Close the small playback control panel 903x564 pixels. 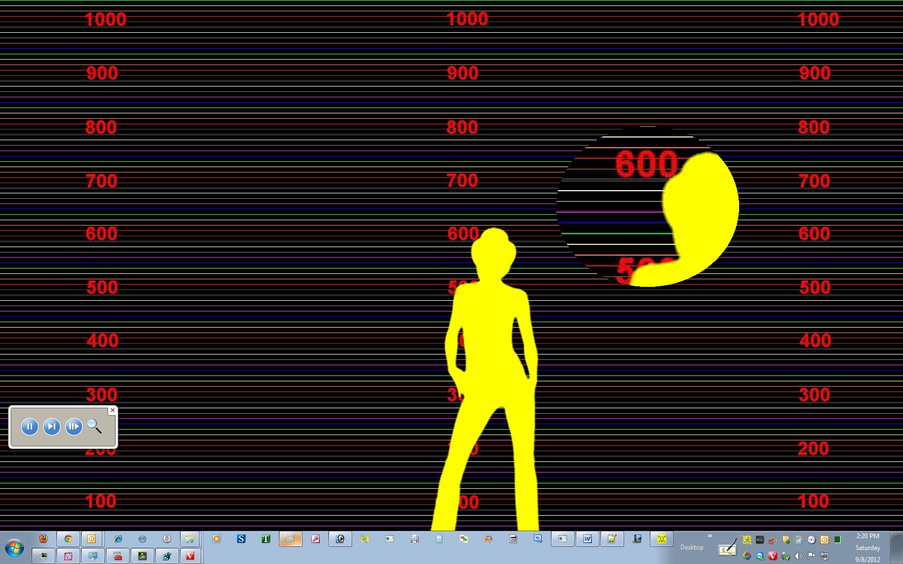click(x=112, y=410)
